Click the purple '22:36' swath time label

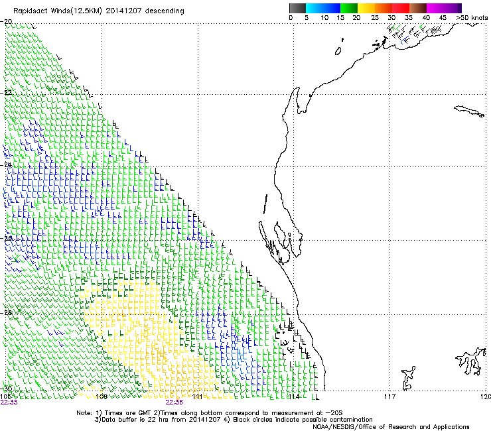(174, 402)
